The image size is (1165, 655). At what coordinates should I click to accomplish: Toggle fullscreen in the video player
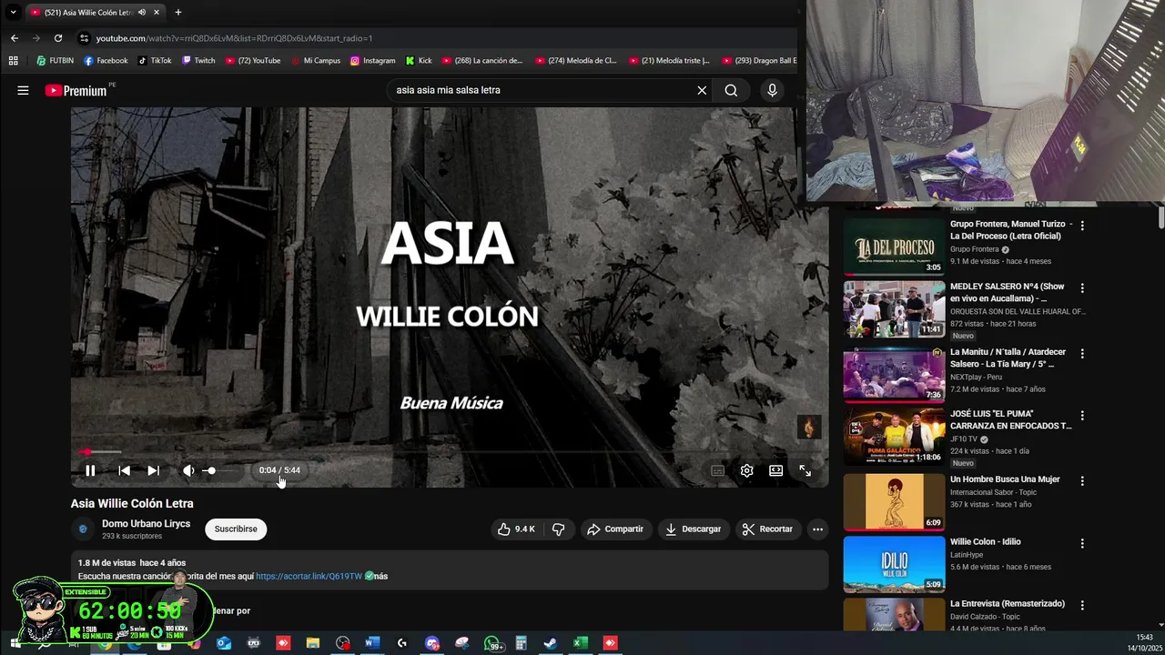click(x=805, y=470)
